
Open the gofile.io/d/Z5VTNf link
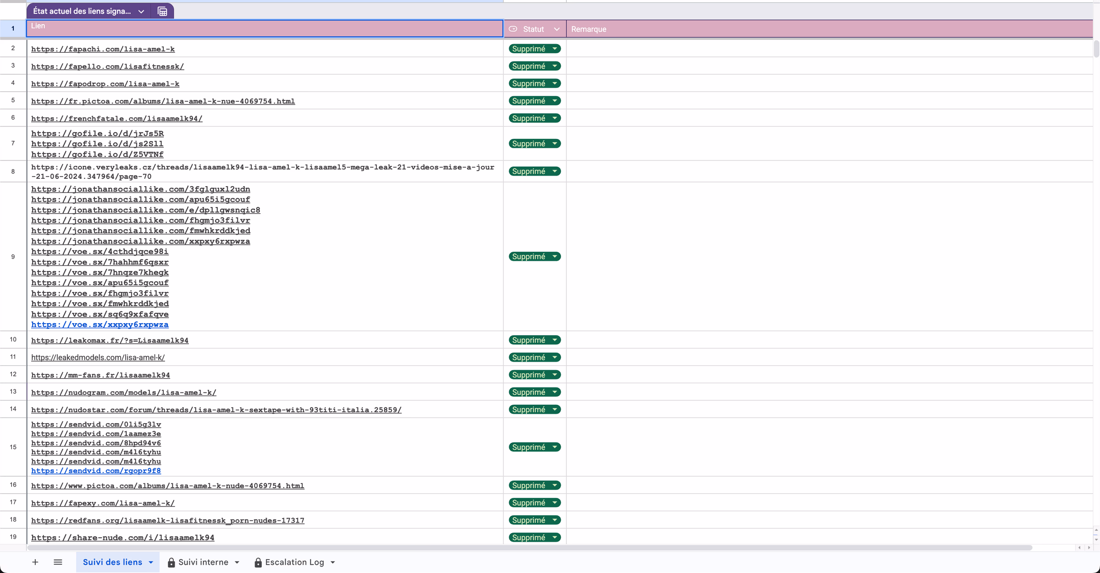coord(97,154)
